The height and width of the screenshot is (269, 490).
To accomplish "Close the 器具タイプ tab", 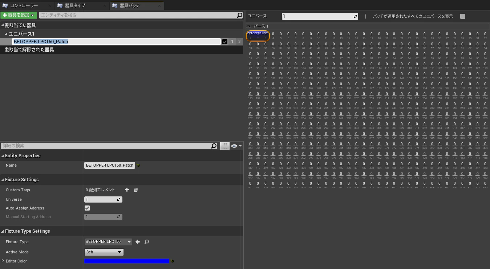I will 105,6.
